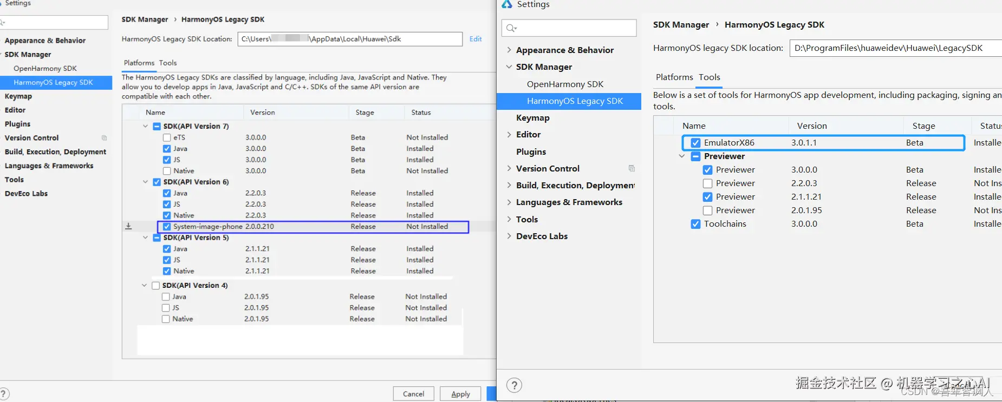Click SDK Manager breadcrumb in left window

click(x=145, y=19)
